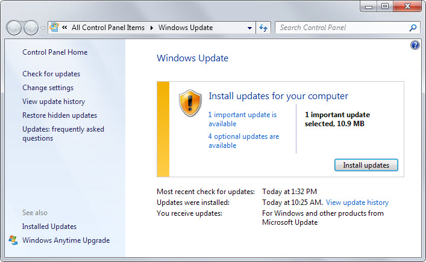Click the magnifier search icon

pos(413,28)
